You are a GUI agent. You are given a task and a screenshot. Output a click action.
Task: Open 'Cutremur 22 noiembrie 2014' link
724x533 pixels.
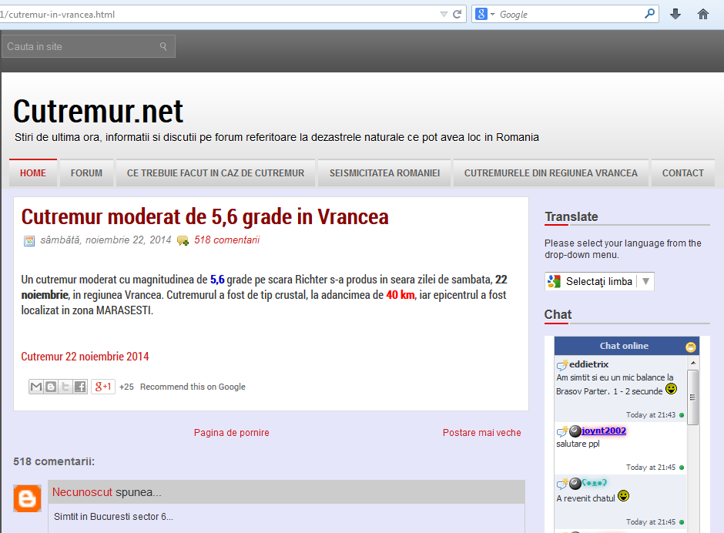85,357
